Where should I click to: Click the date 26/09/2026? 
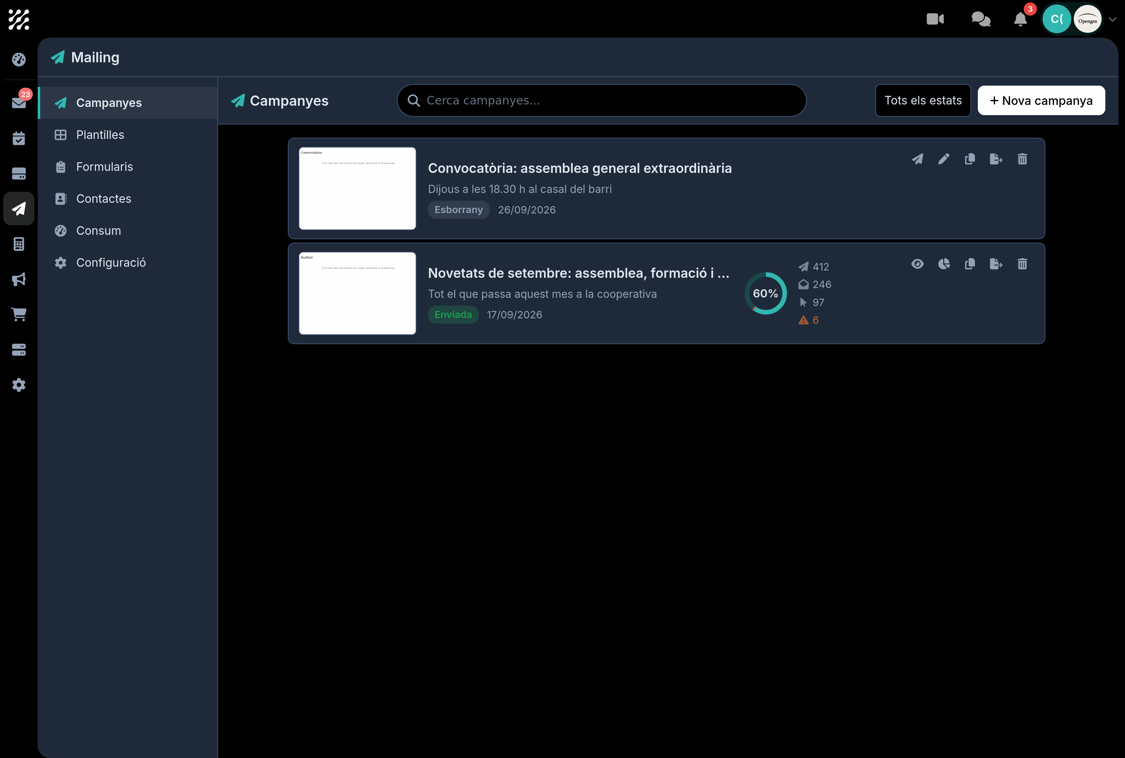pyautogui.click(x=527, y=210)
